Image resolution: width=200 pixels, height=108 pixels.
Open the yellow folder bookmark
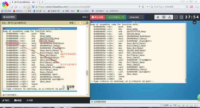click(28, 11)
